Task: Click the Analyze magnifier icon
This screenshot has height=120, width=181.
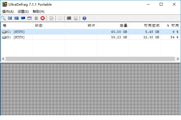Action: click(3, 18)
